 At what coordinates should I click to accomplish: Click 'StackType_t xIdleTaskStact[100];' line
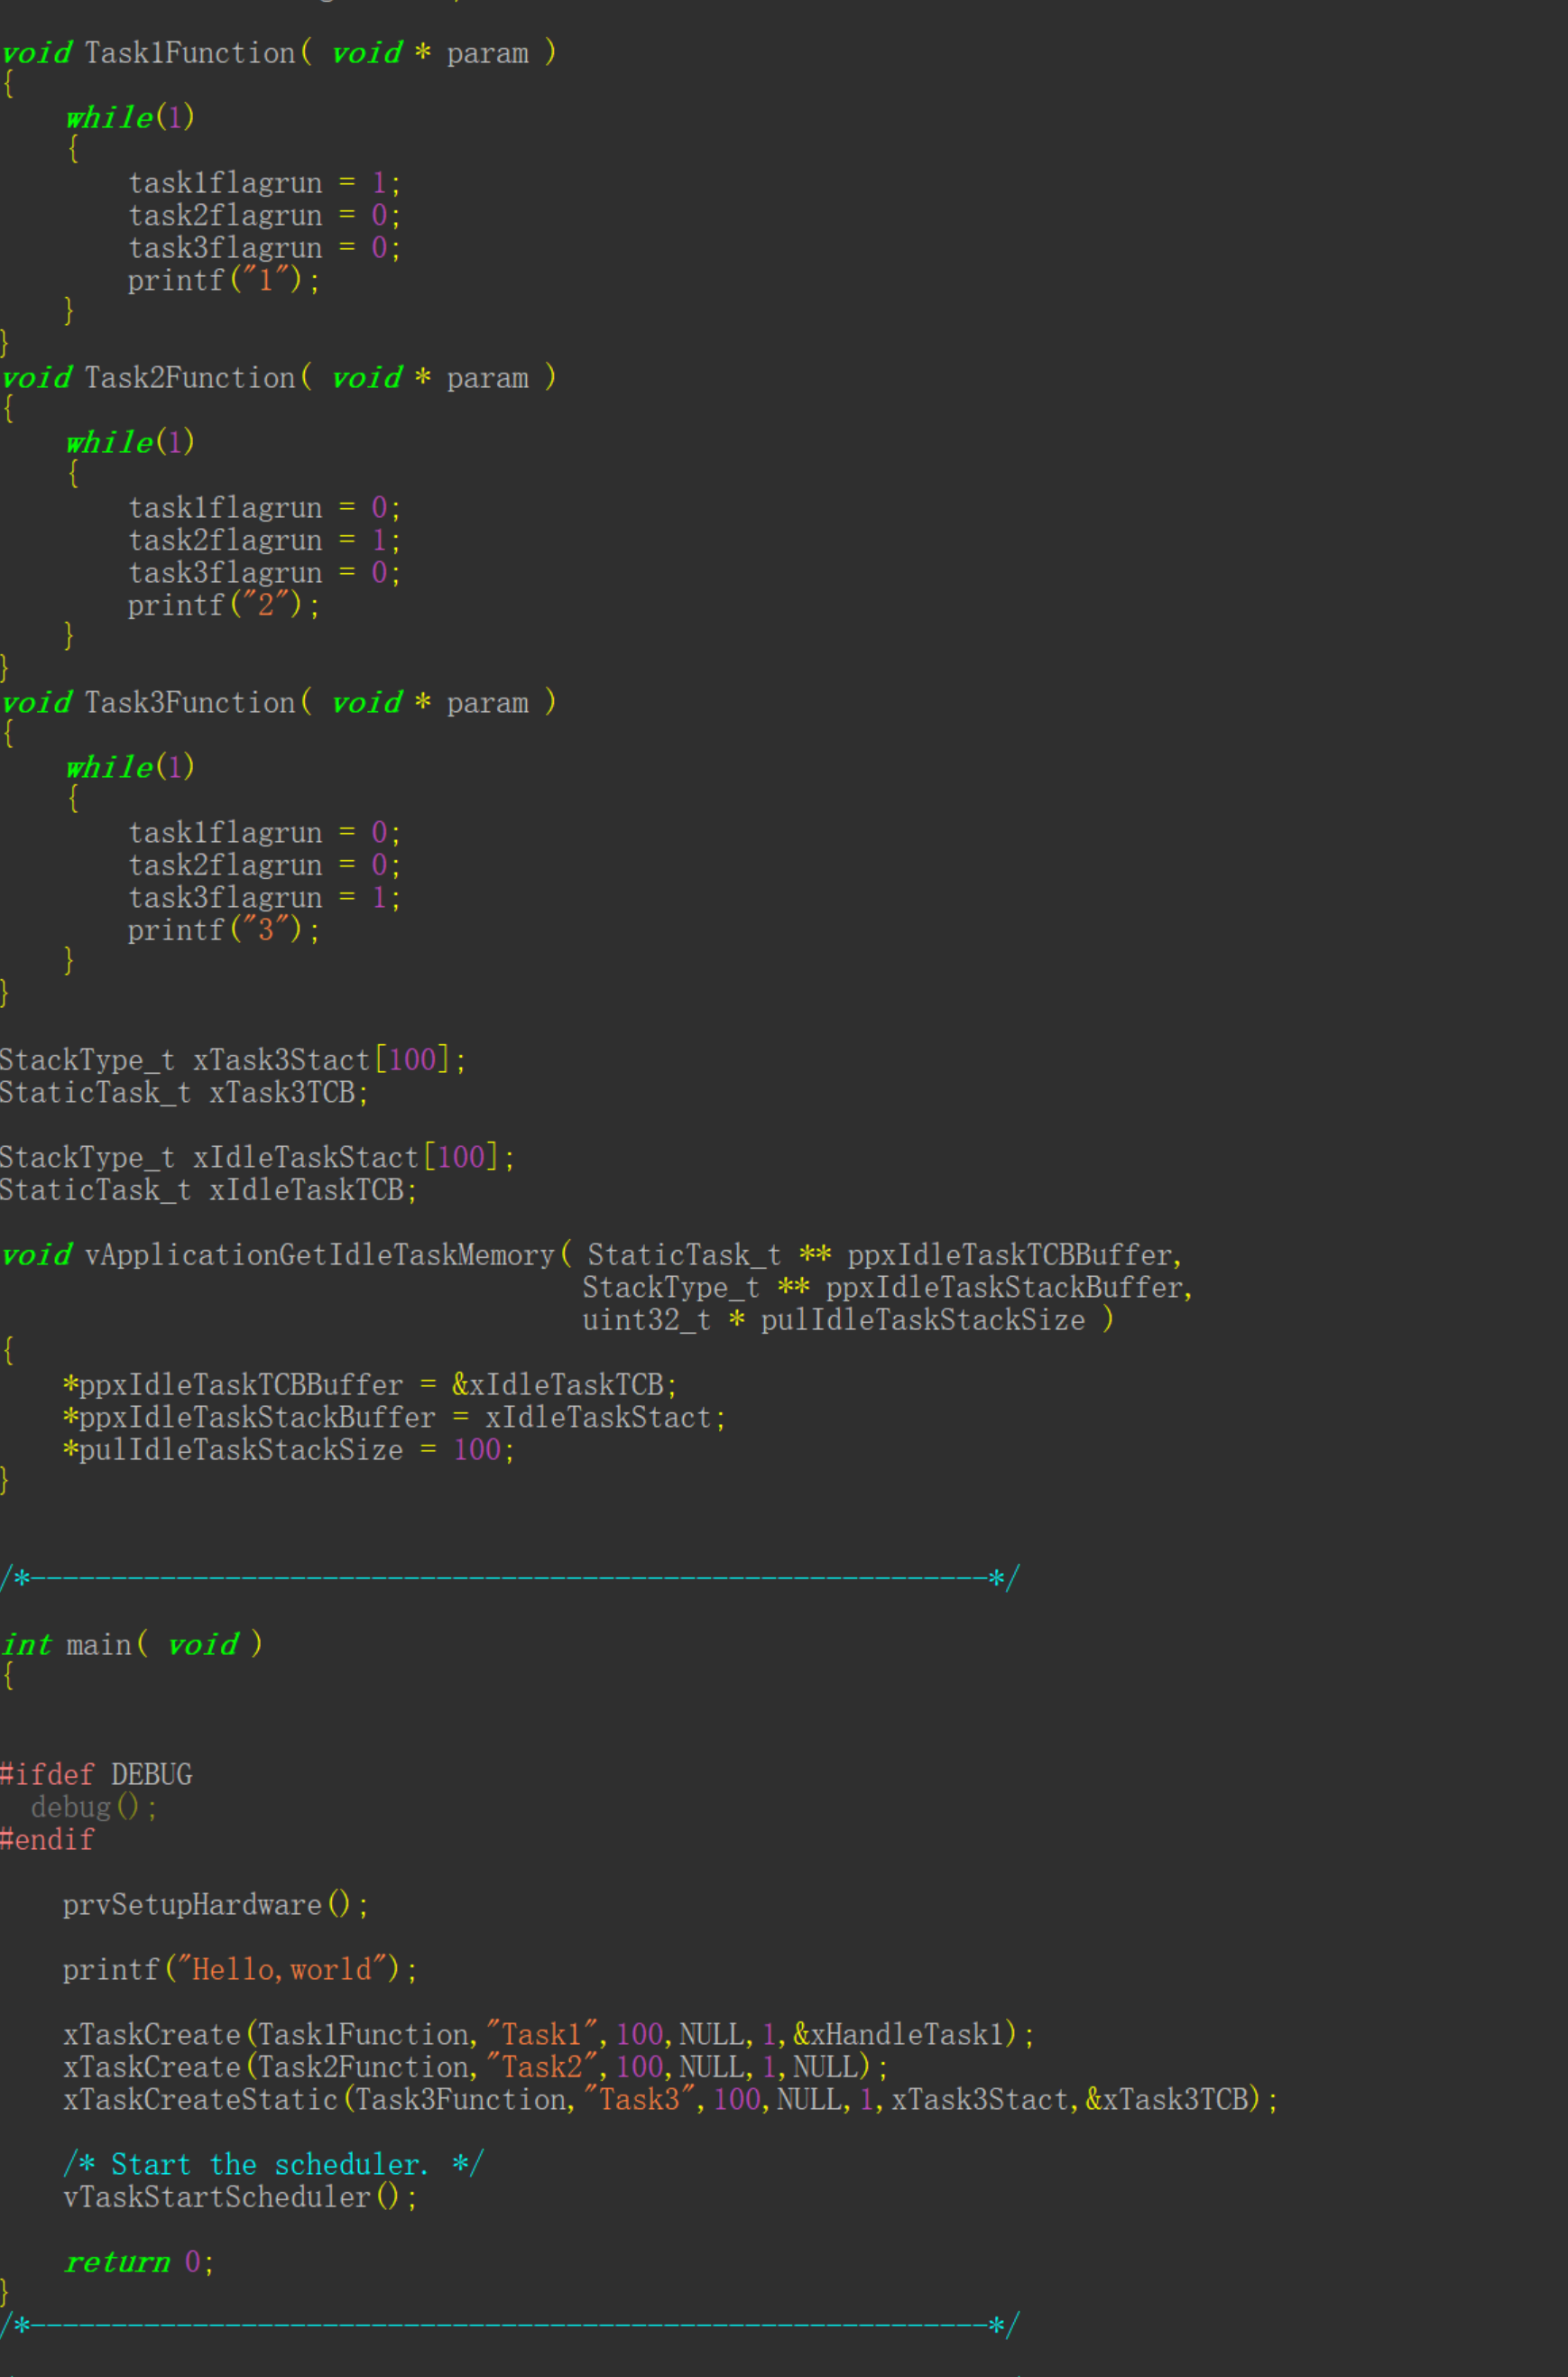[x=257, y=1157]
